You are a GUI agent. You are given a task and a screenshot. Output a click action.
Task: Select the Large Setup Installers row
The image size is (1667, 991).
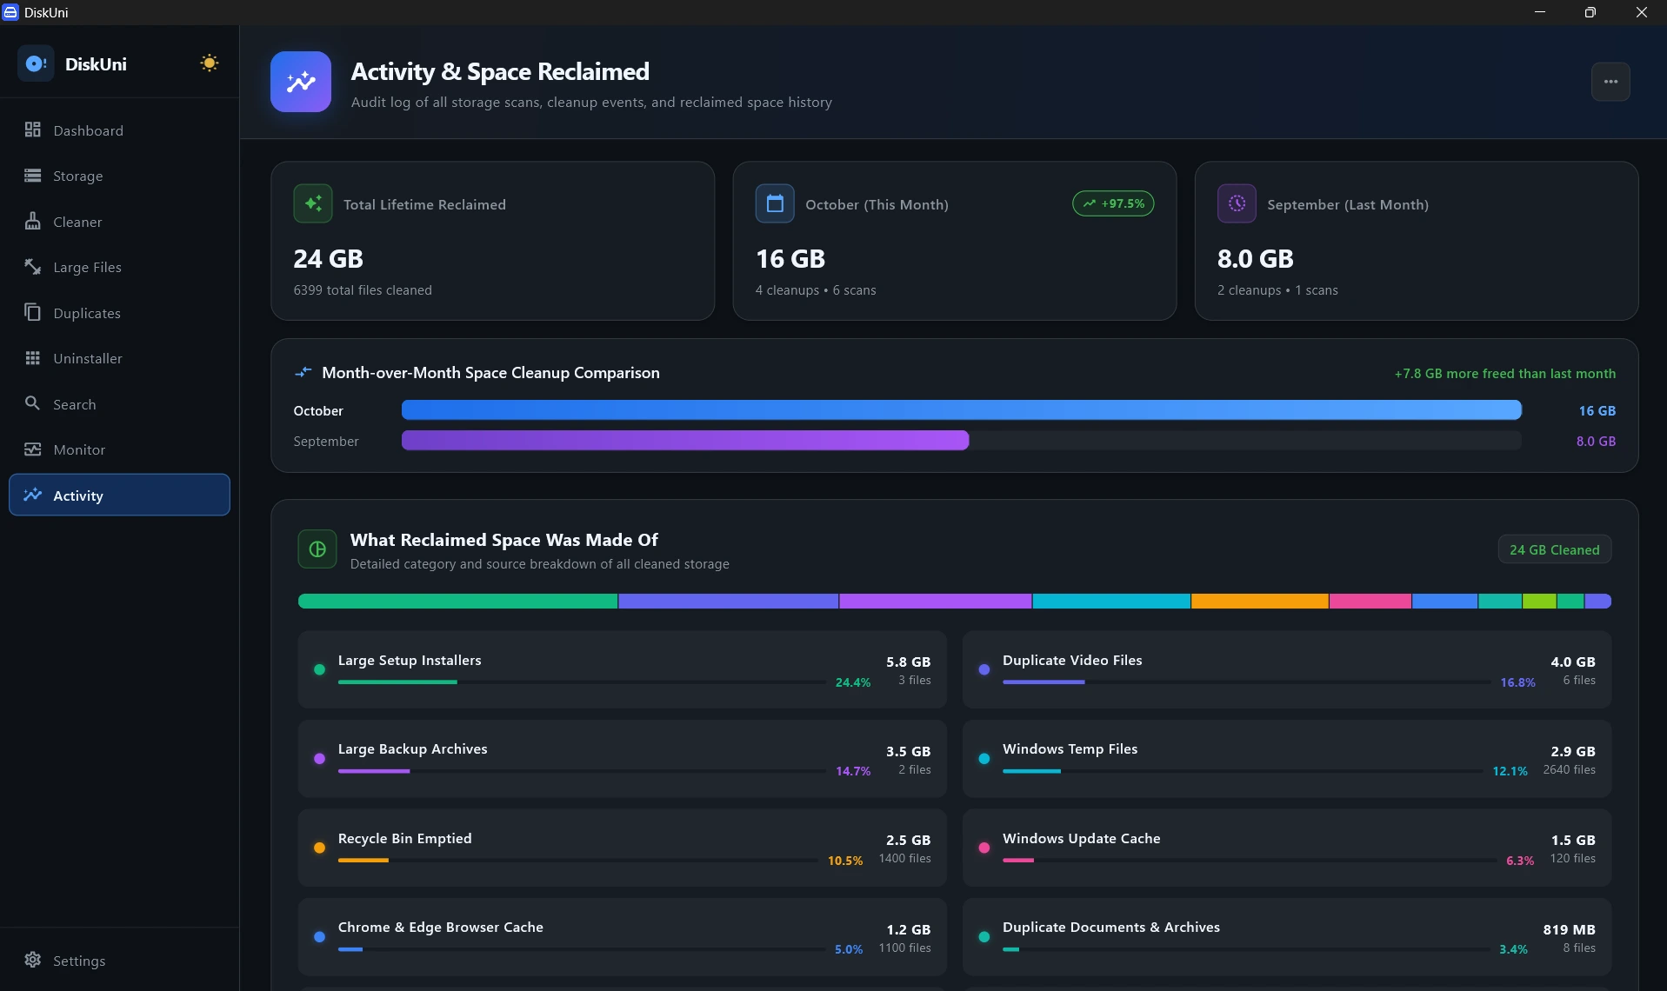click(x=622, y=669)
